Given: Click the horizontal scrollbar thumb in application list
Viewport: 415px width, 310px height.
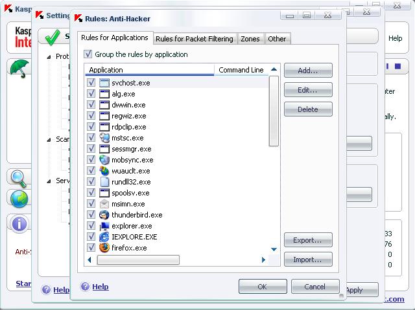Looking at the screenshot, I should (138, 260).
